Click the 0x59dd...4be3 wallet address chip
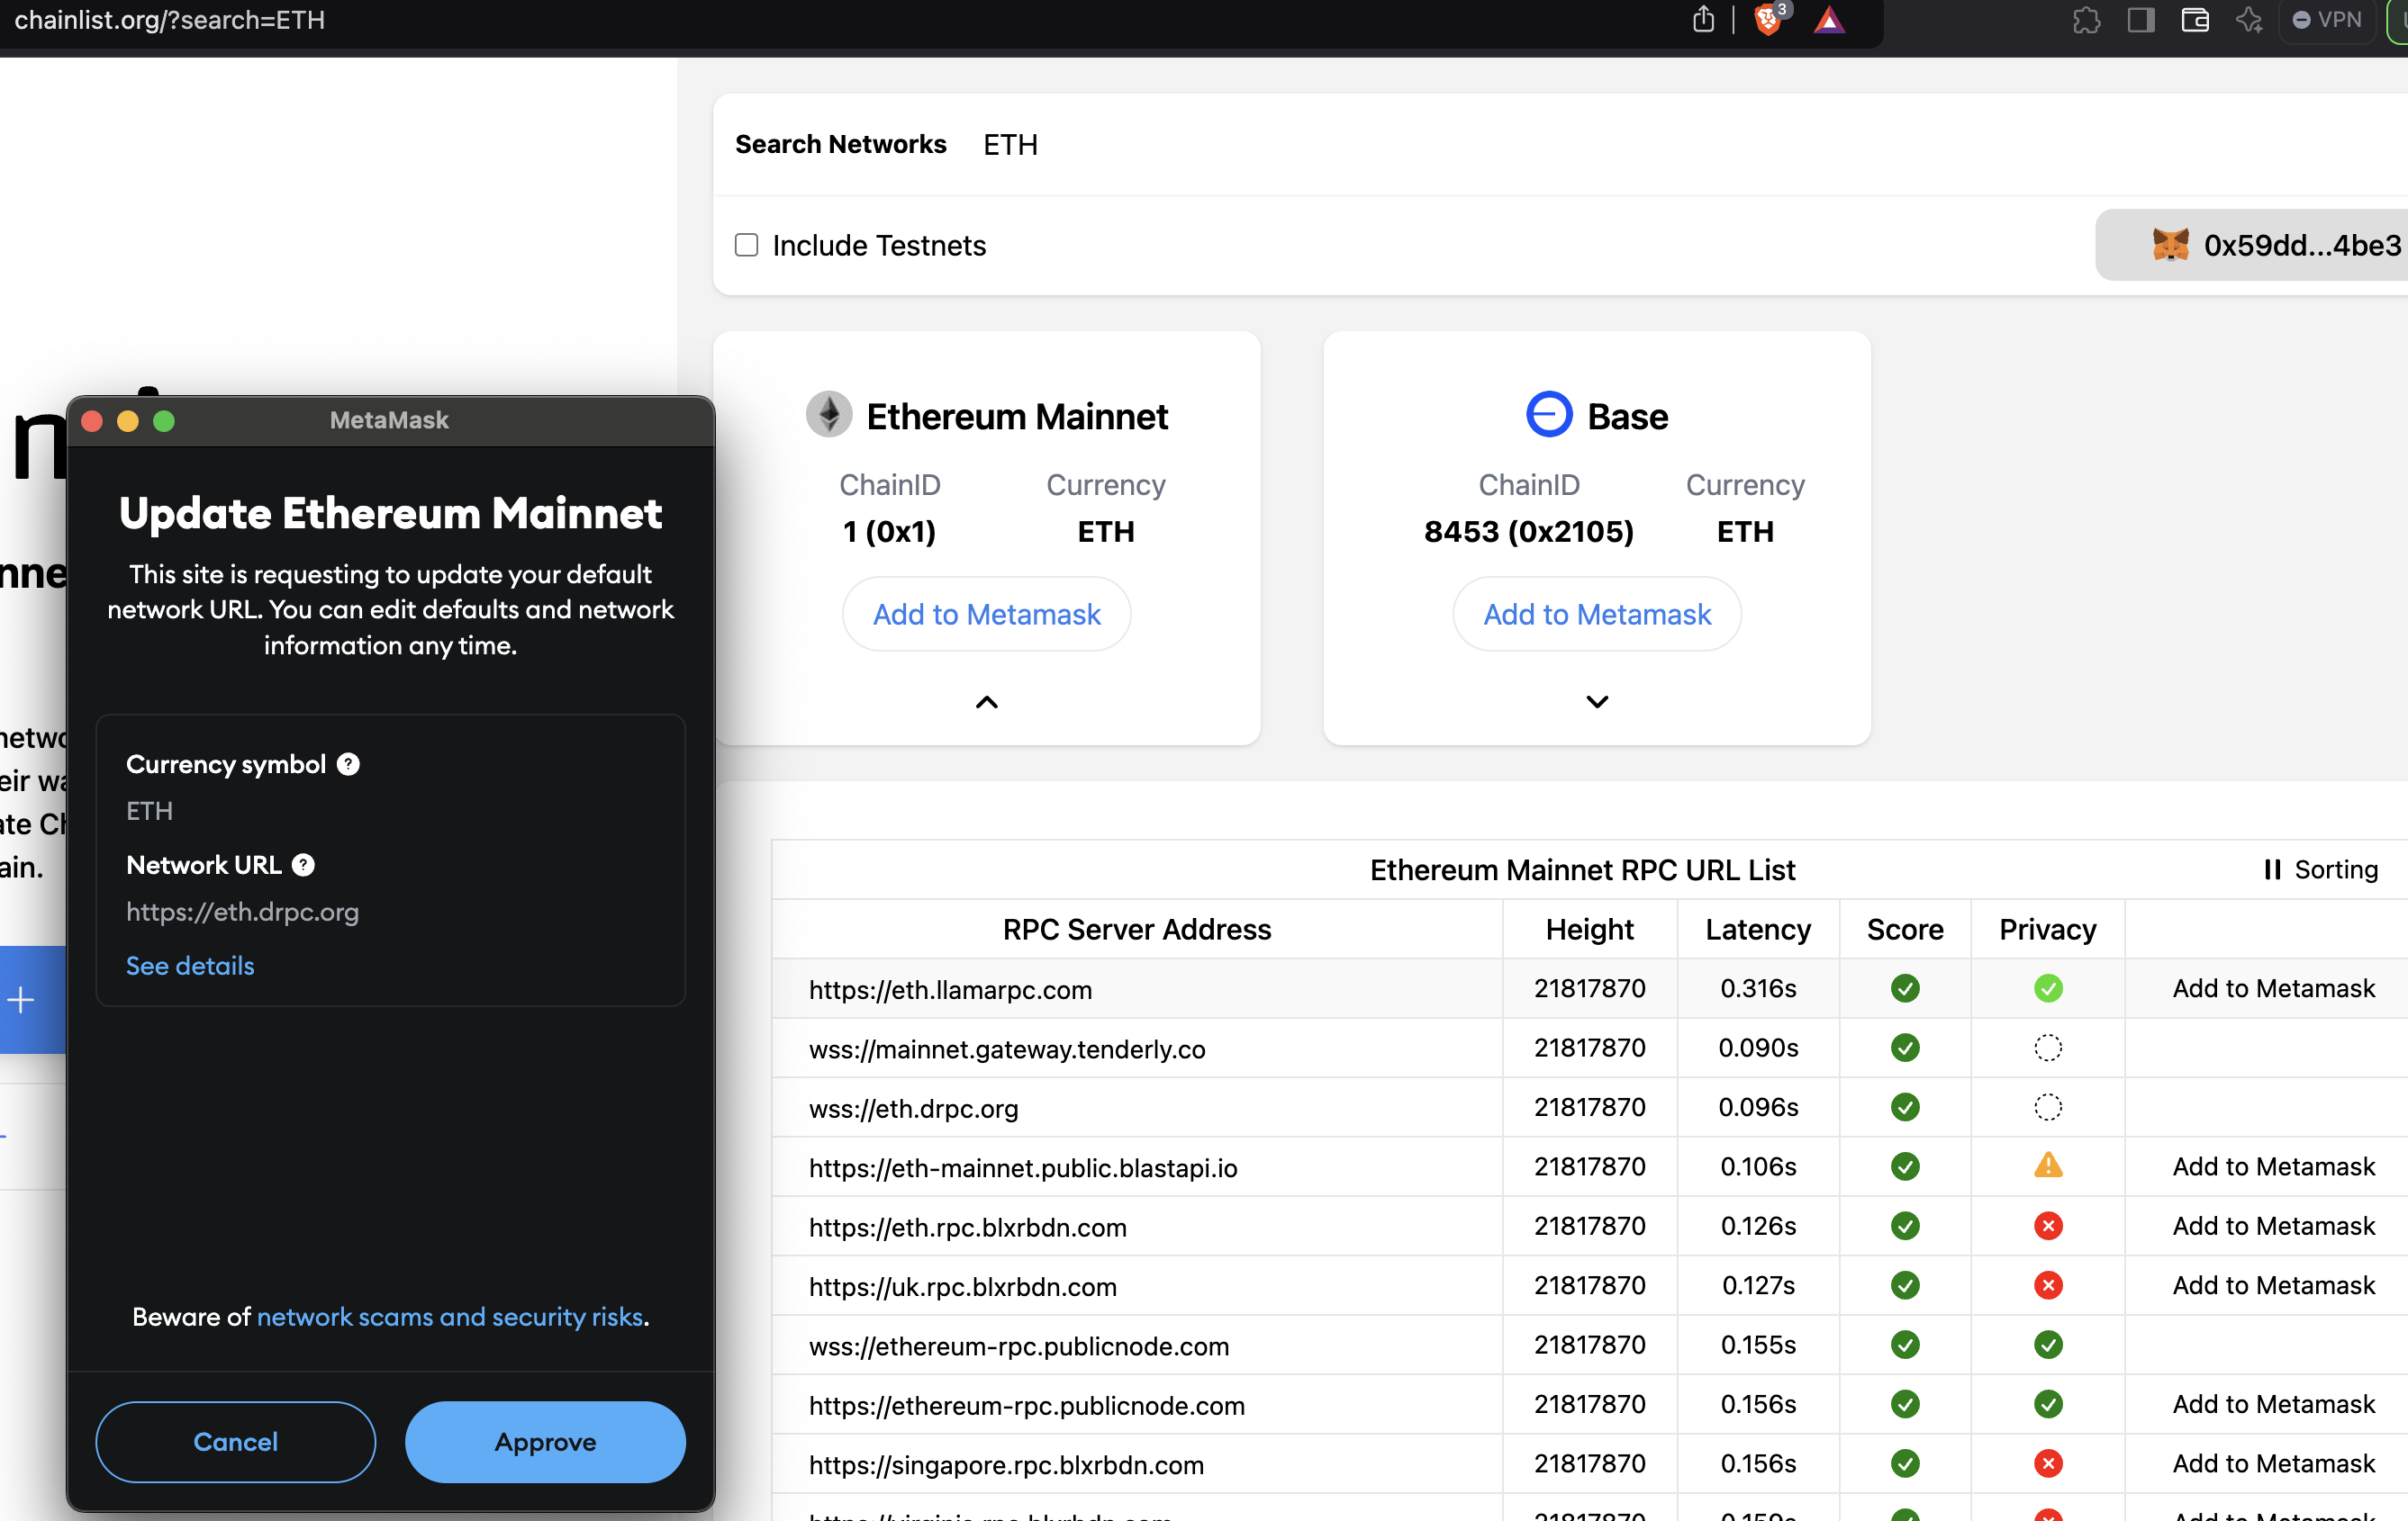Viewport: 2408px width, 1521px height. click(2299, 244)
